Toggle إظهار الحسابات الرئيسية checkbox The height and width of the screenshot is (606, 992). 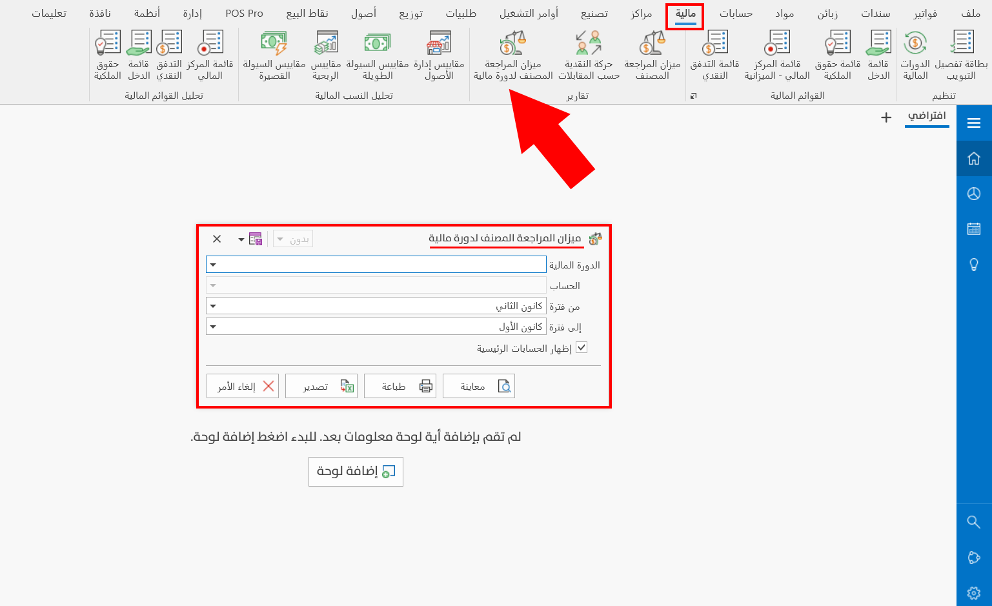(x=582, y=347)
